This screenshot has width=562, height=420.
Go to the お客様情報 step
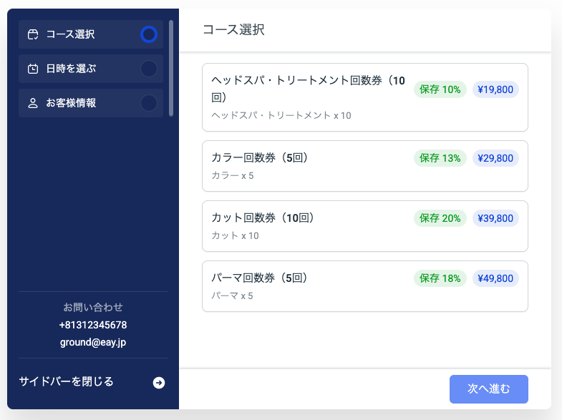[71, 103]
